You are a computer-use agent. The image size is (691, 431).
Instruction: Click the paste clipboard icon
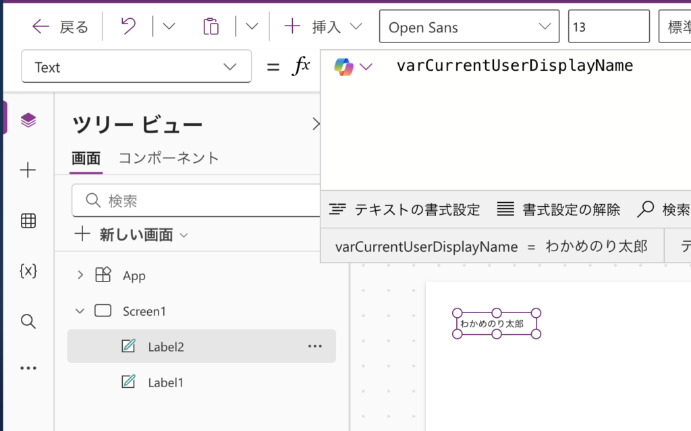(211, 27)
